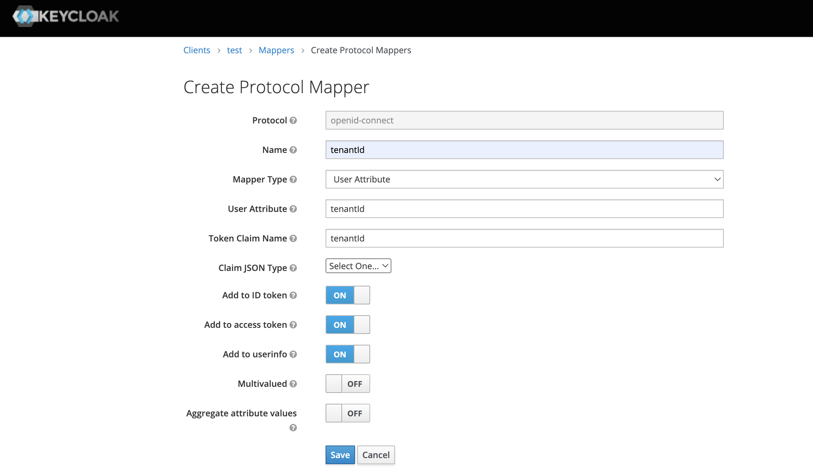Open Mappers breadcrumb link
Image resolution: width=813 pixels, height=475 pixels.
click(x=276, y=50)
